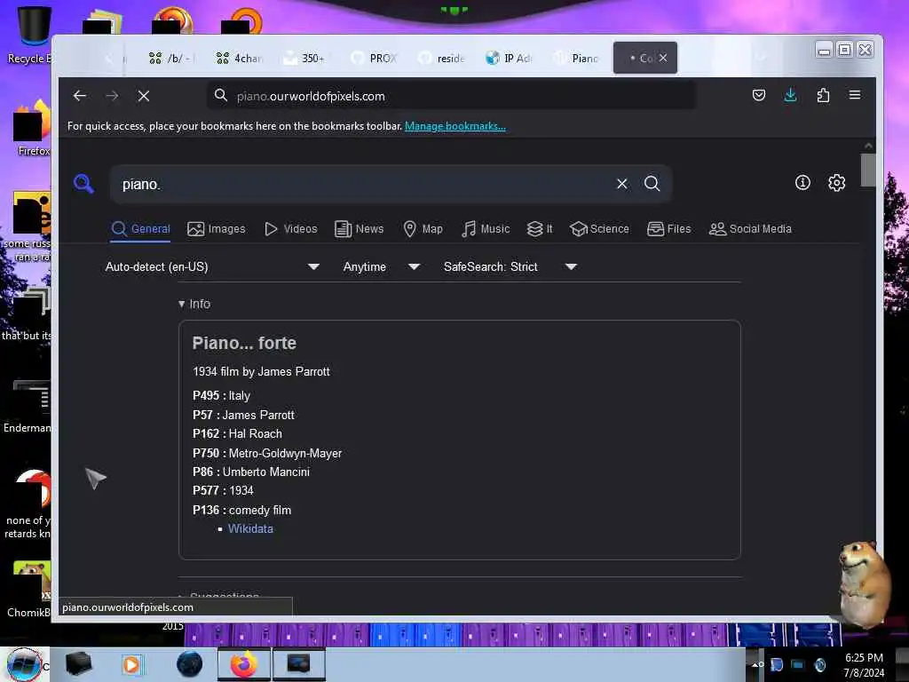Go back with the browser back arrow

80,96
